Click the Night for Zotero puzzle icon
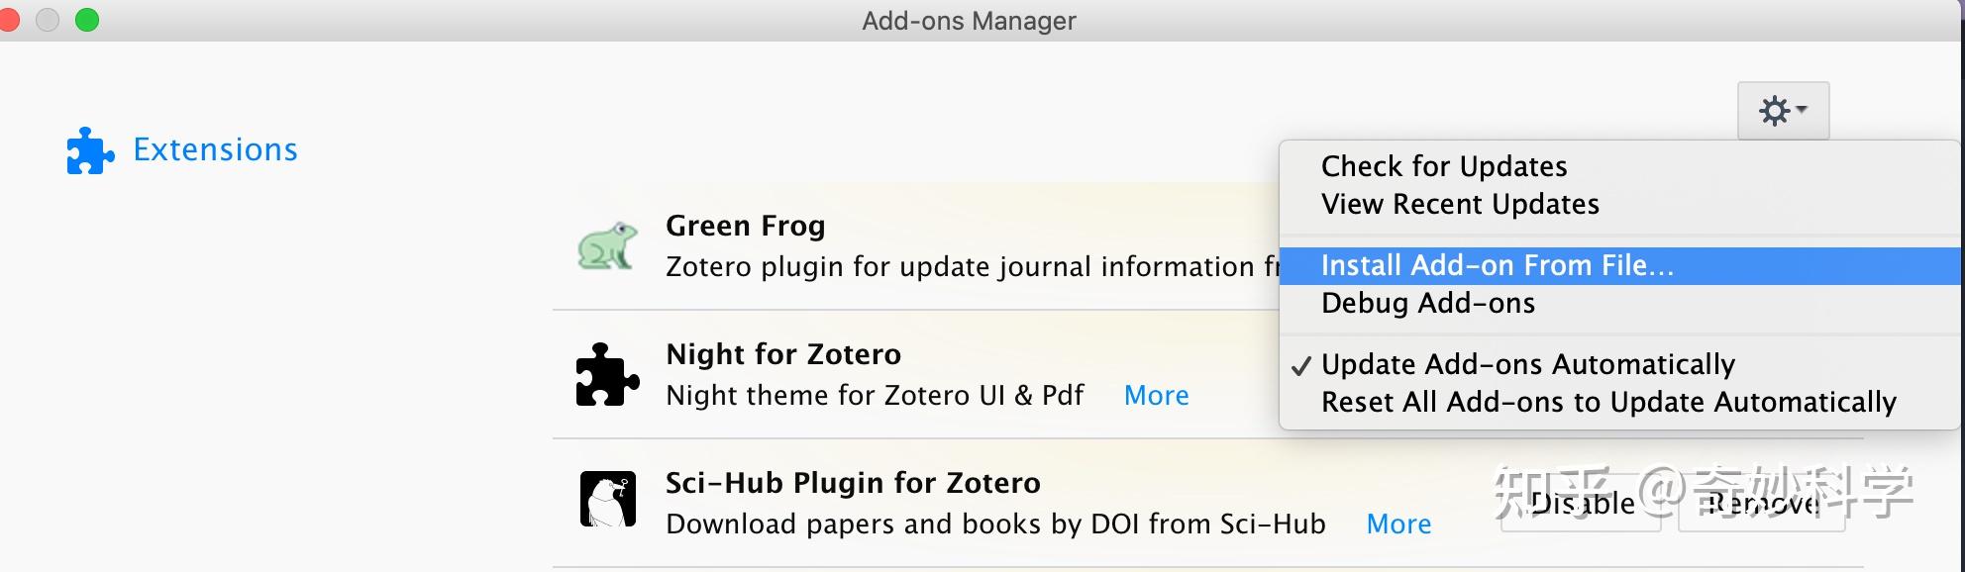The image size is (1965, 572). (x=607, y=374)
